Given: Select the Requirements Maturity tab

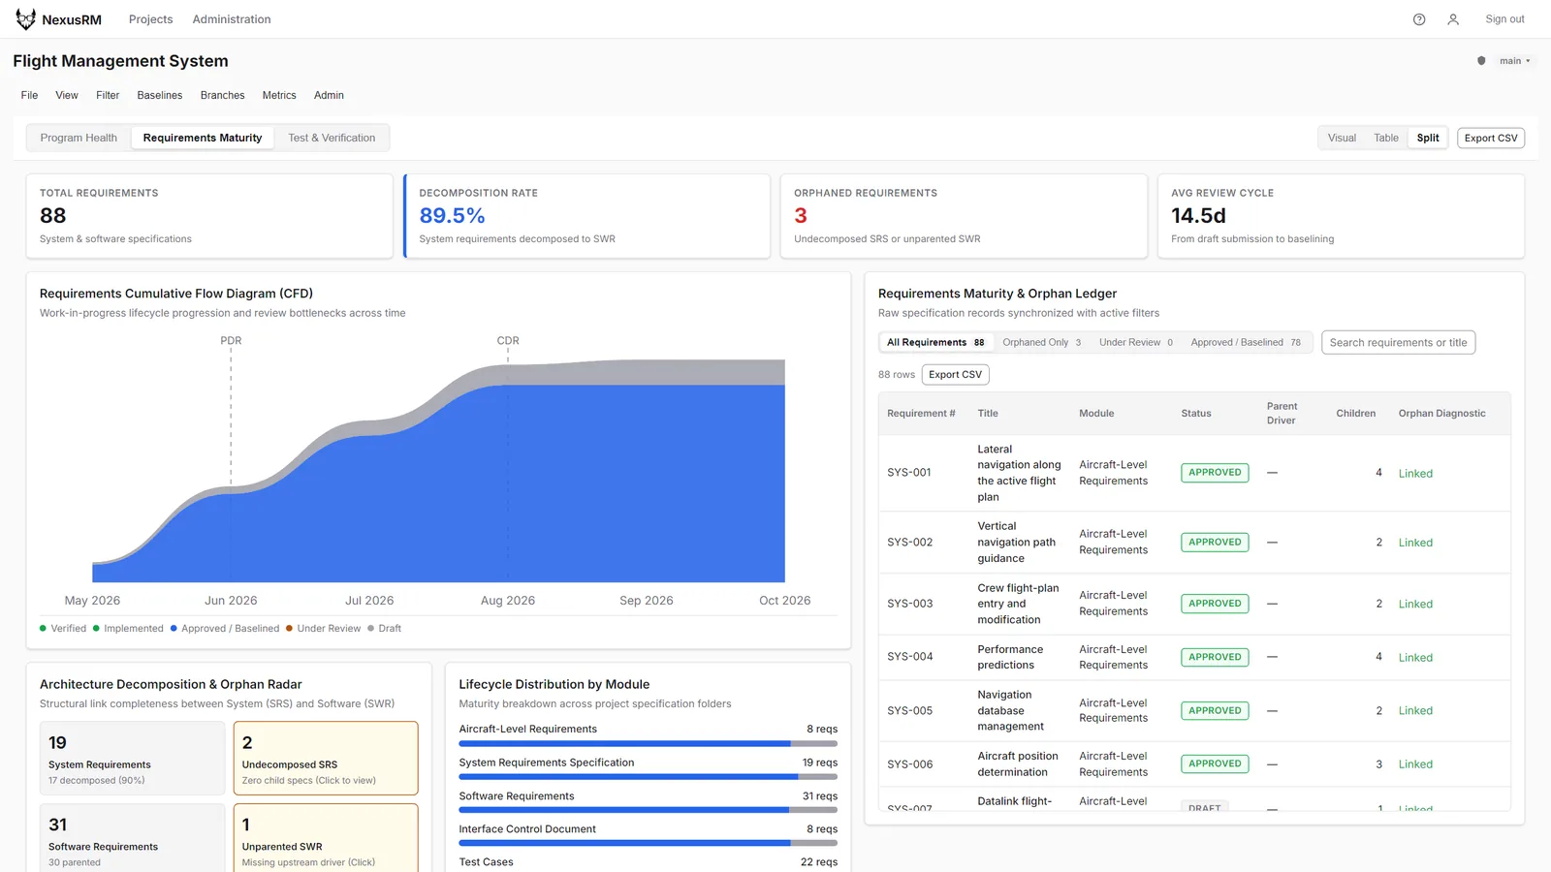Looking at the screenshot, I should [x=203, y=138].
